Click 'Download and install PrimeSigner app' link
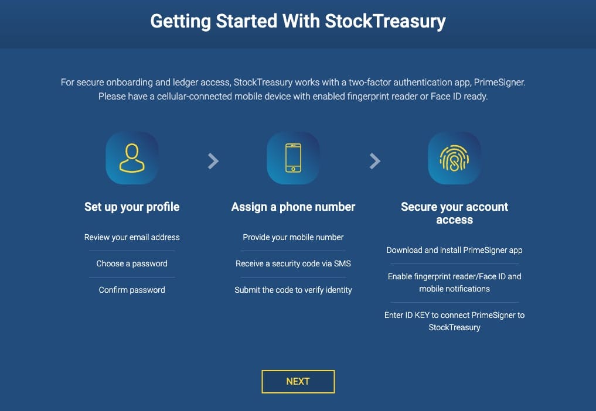596x411 pixels. [455, 250]
